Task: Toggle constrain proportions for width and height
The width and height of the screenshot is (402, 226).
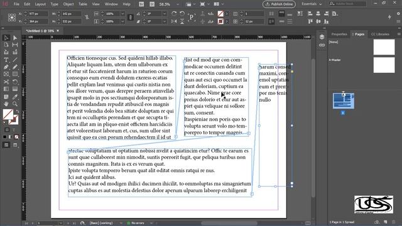Action: (87, 18)
